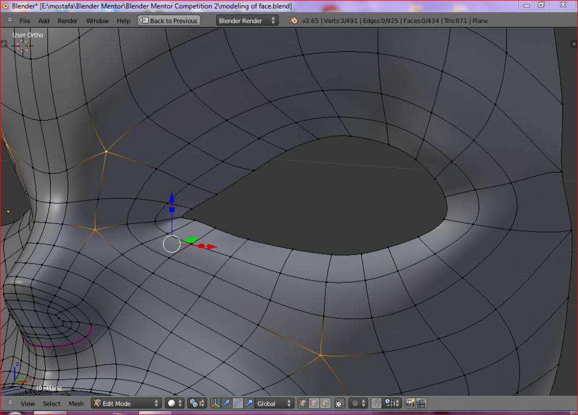Open the viewport shading sphere dropdown
578x415 pixels.
pos(175,403)
